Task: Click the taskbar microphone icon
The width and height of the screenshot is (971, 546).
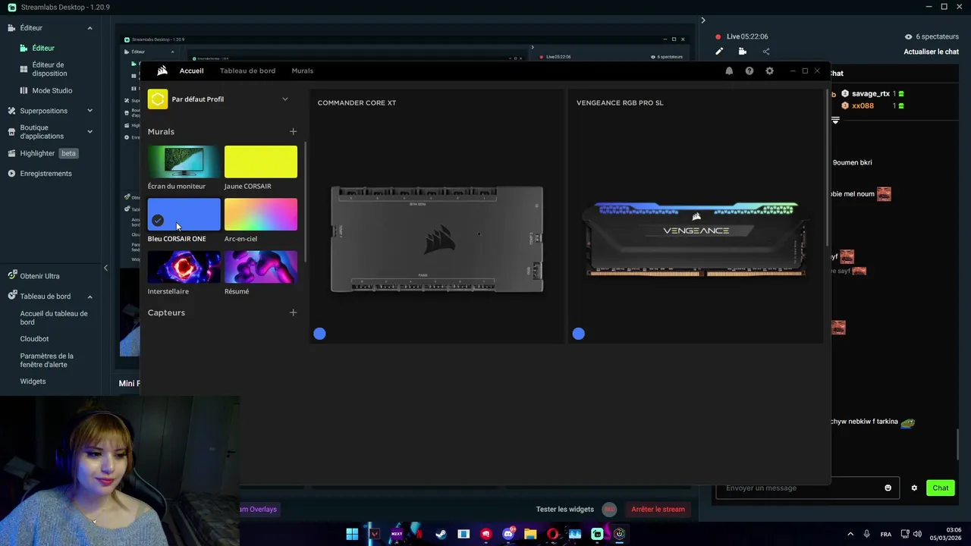Action: point(866,534)
